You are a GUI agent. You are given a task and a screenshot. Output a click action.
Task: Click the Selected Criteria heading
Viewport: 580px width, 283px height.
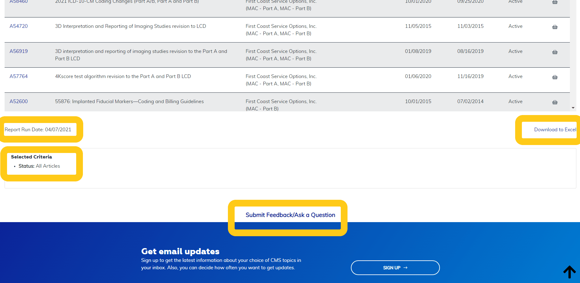tap(32, 157)
